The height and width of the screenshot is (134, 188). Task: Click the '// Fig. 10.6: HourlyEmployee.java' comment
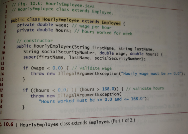pos(53,5)
